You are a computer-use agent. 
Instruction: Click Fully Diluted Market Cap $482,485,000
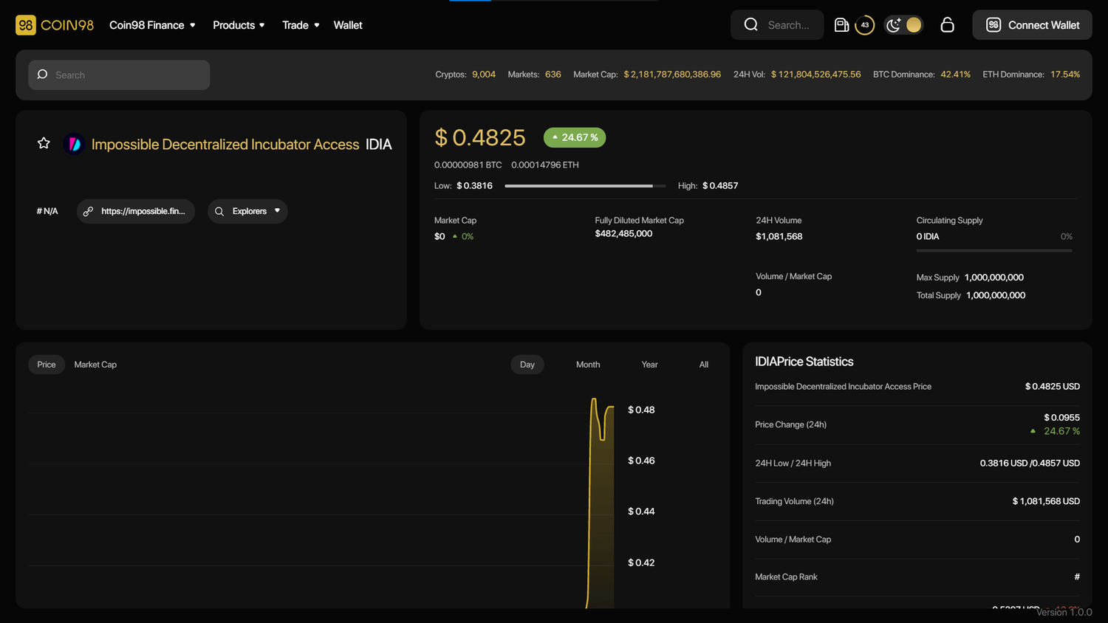click(623, 233)
